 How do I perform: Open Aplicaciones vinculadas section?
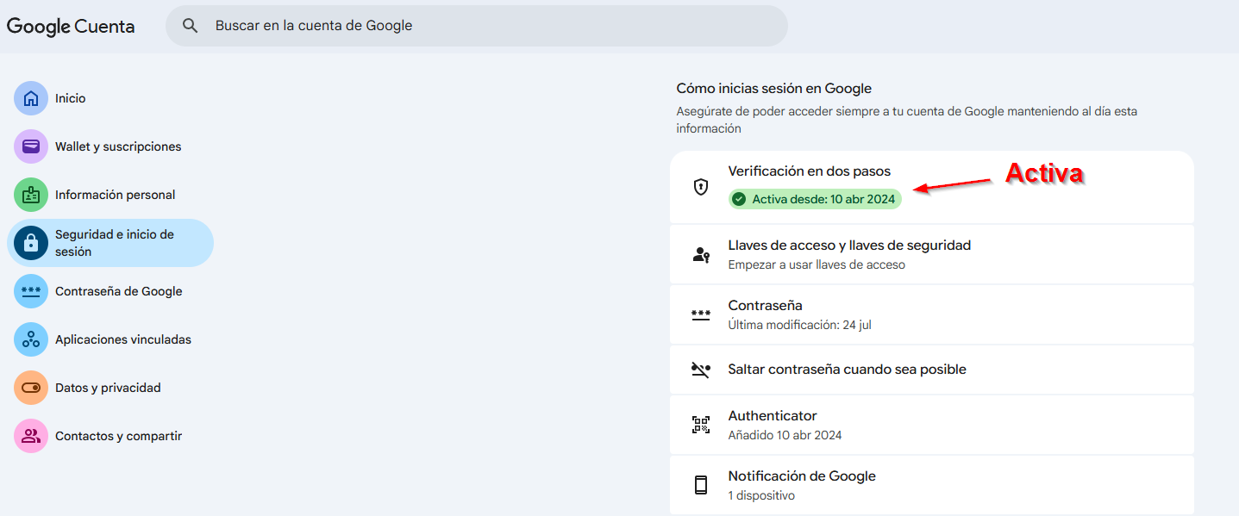(x=110, y=339)
